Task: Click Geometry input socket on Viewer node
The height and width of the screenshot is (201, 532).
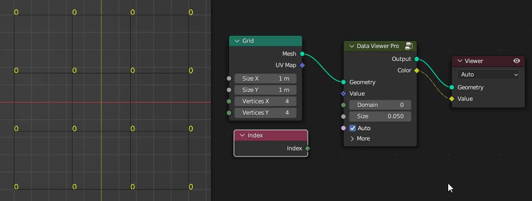Action: 451,87
